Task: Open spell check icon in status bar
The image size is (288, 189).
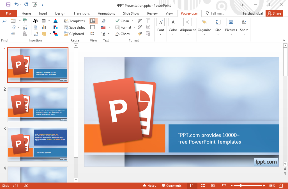Action: [26, 186]
